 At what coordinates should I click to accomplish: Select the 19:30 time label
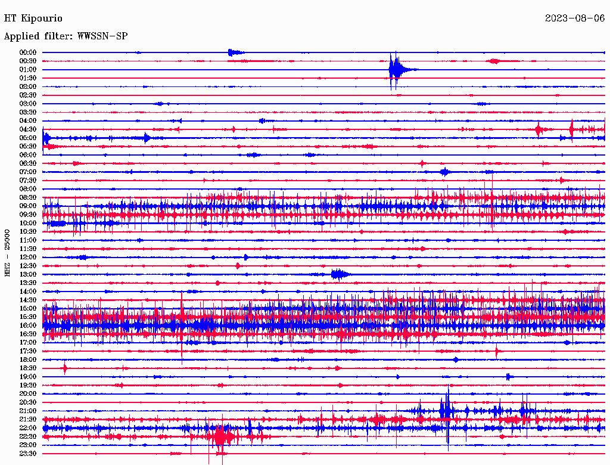[28, 386]
